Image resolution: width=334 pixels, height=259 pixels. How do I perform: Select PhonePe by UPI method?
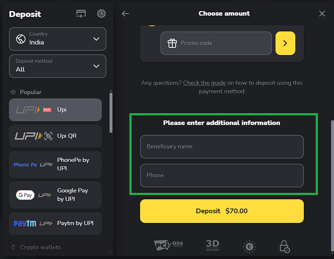(55, 164)
